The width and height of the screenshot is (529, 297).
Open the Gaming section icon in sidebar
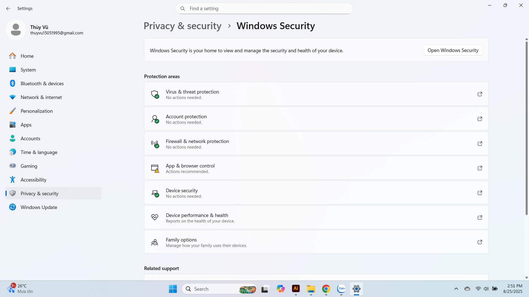12,166
